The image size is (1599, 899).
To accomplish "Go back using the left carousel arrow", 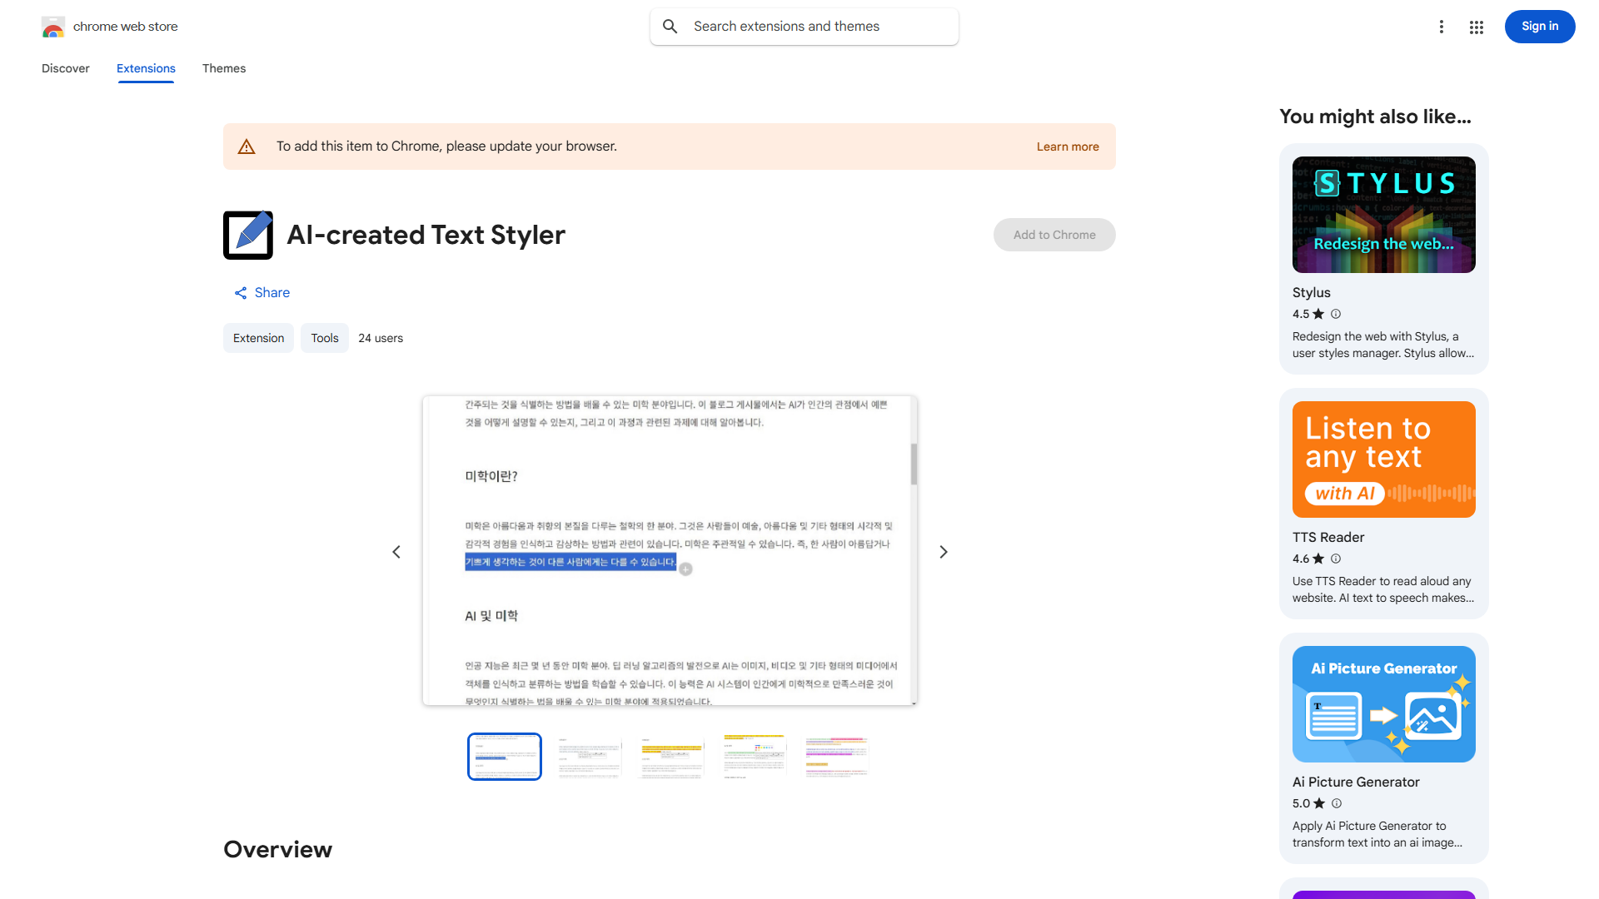I will pos(396,551).
